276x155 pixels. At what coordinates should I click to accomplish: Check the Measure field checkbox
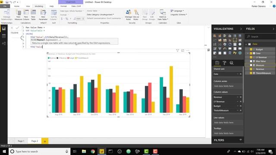pos(251,65)
